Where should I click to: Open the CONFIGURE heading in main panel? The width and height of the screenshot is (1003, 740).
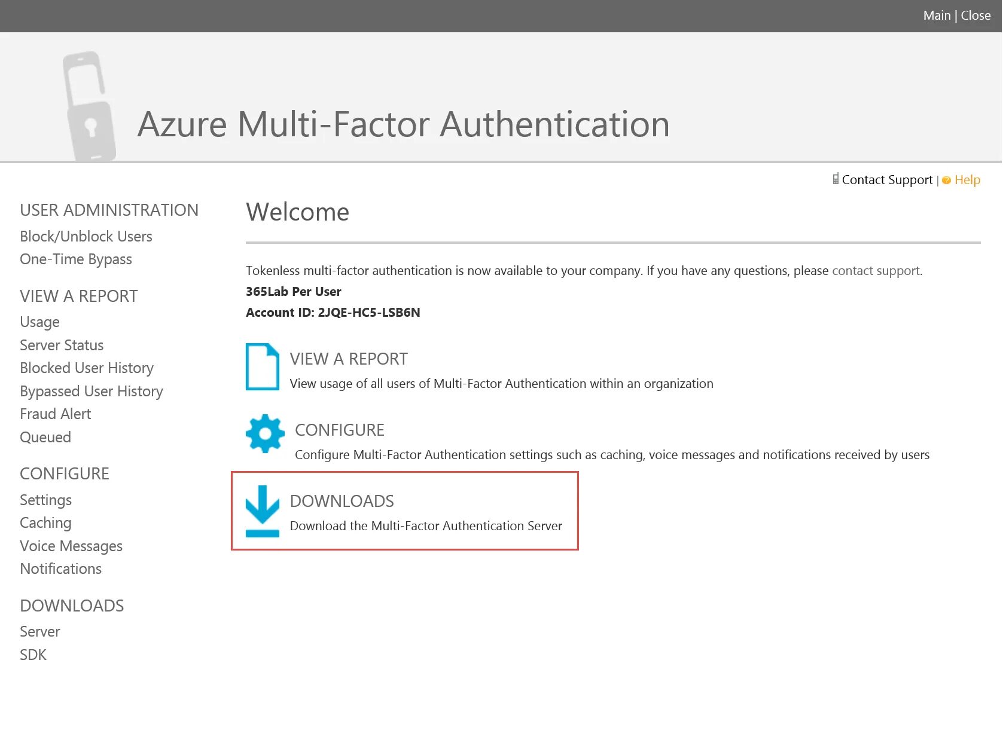coord(340,430)
